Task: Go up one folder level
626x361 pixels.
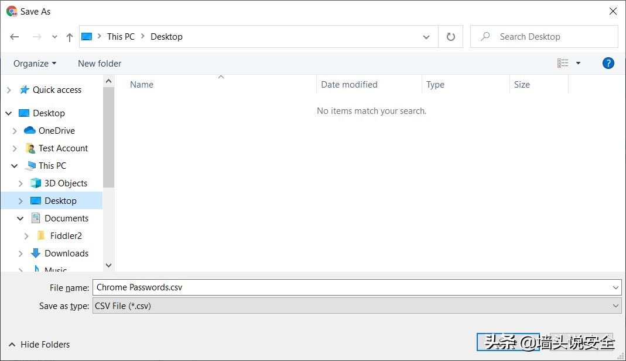Action: (70, 37)
